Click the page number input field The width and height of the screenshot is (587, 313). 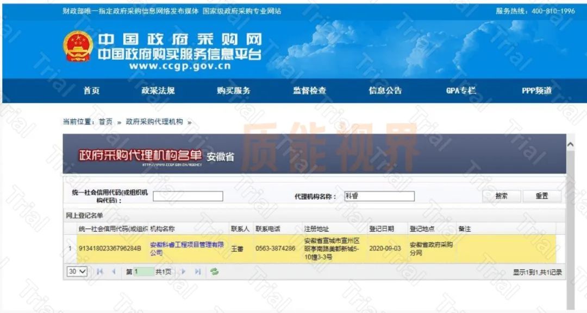pos(143,272)
